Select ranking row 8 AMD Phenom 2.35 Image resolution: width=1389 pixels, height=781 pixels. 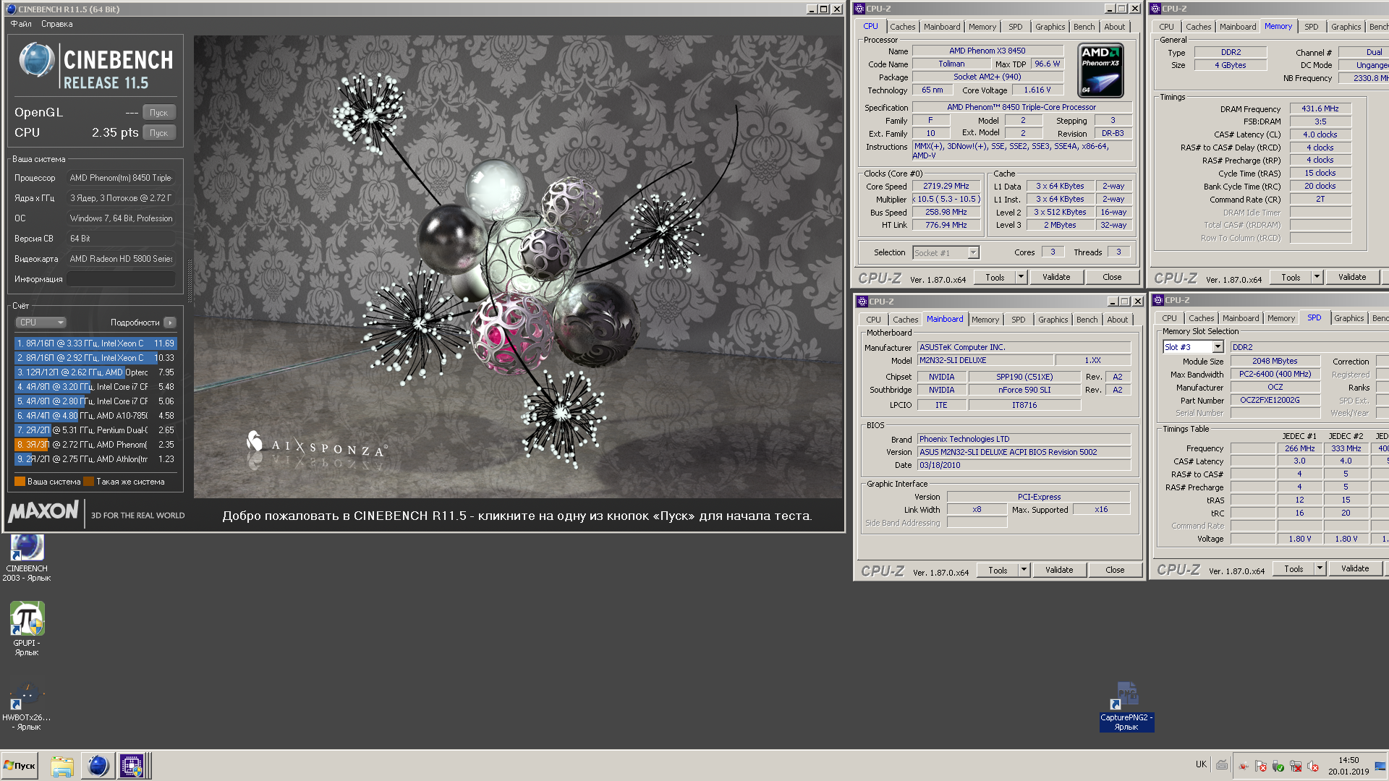tap(95, 445)
